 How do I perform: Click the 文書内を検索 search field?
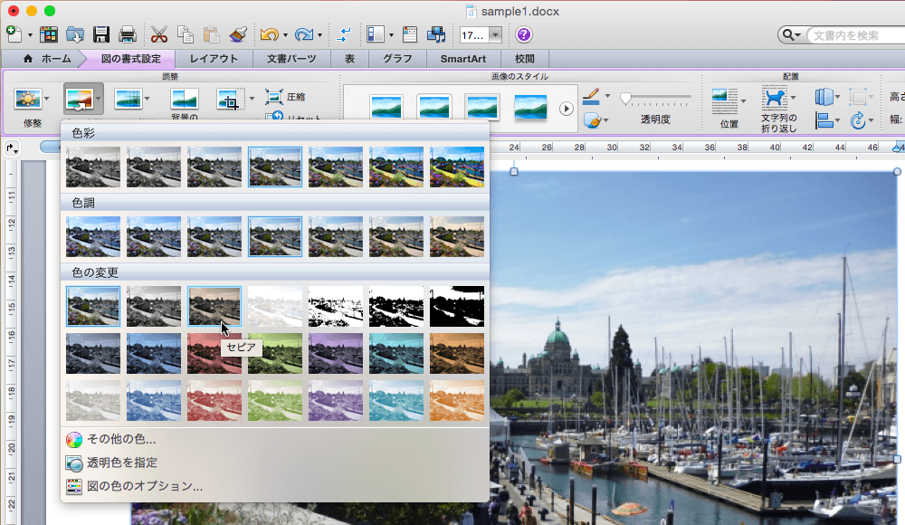(851, 35)
